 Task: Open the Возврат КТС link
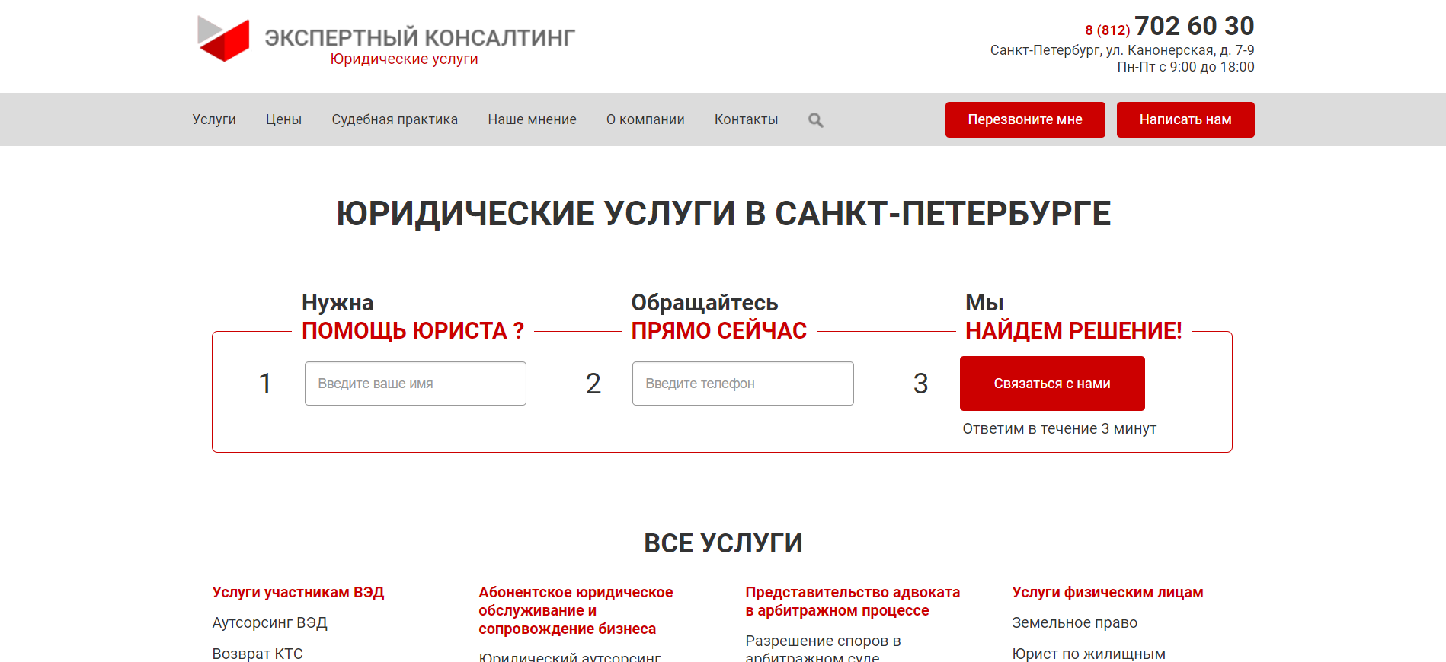(x=258, y=654)
